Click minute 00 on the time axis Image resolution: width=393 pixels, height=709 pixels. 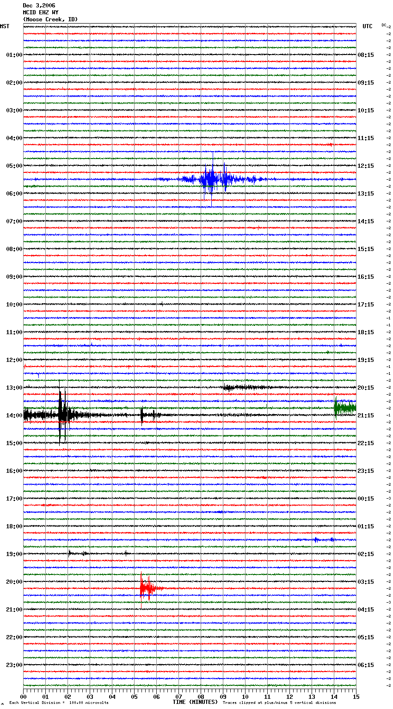click(x=23, y=697)
